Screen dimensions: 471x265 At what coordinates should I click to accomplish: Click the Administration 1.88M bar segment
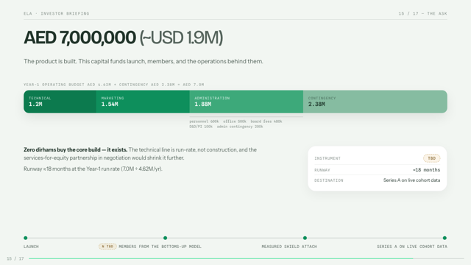coord(247,102)
